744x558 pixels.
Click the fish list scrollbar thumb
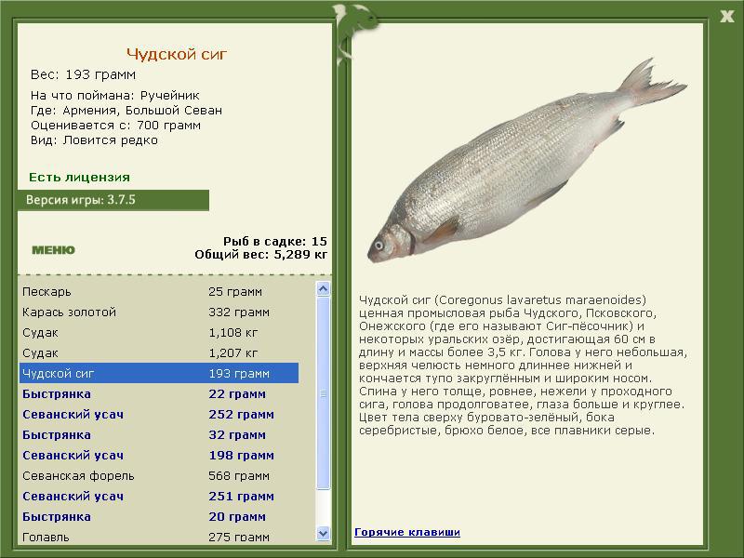323,392
